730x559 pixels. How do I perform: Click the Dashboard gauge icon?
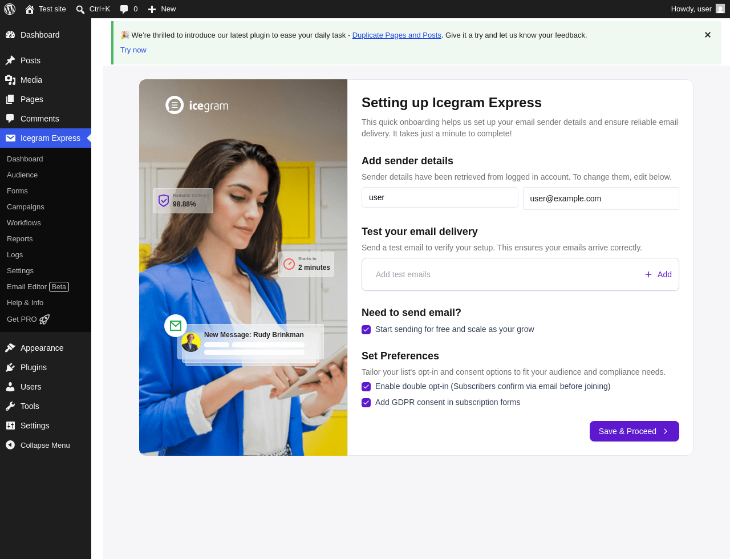pos(10,35)
